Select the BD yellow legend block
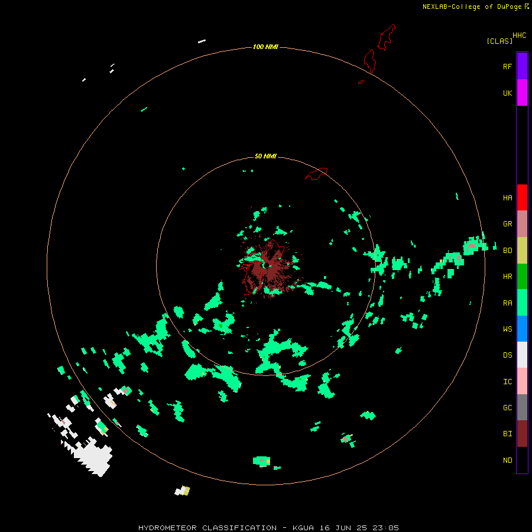The width and height of the screenshot is (532, 532). pyautogui.click(x=522, y=251)
